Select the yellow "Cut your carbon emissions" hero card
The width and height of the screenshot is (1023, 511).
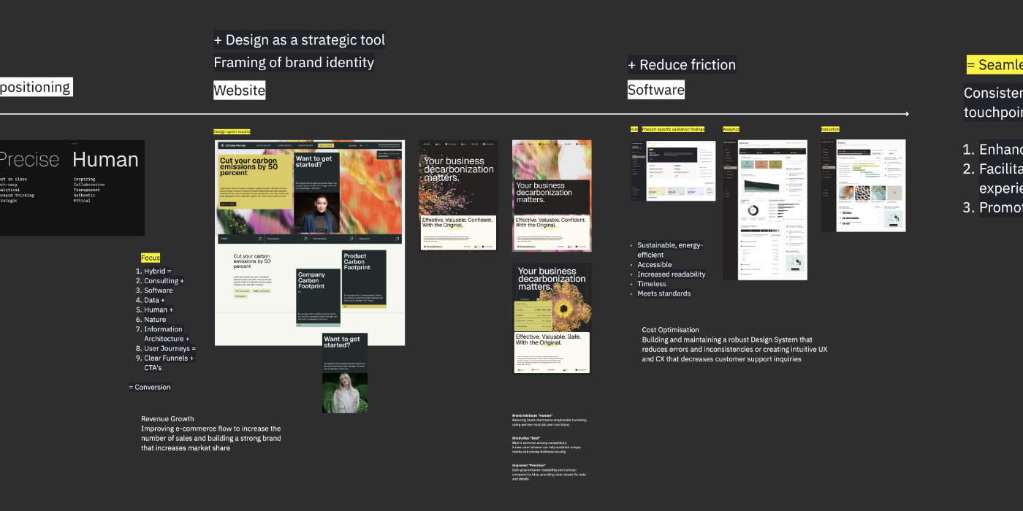click(254, 182)
